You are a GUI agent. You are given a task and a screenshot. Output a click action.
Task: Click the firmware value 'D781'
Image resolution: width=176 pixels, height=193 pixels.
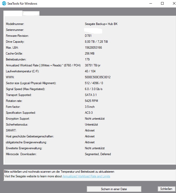(88, 36)
